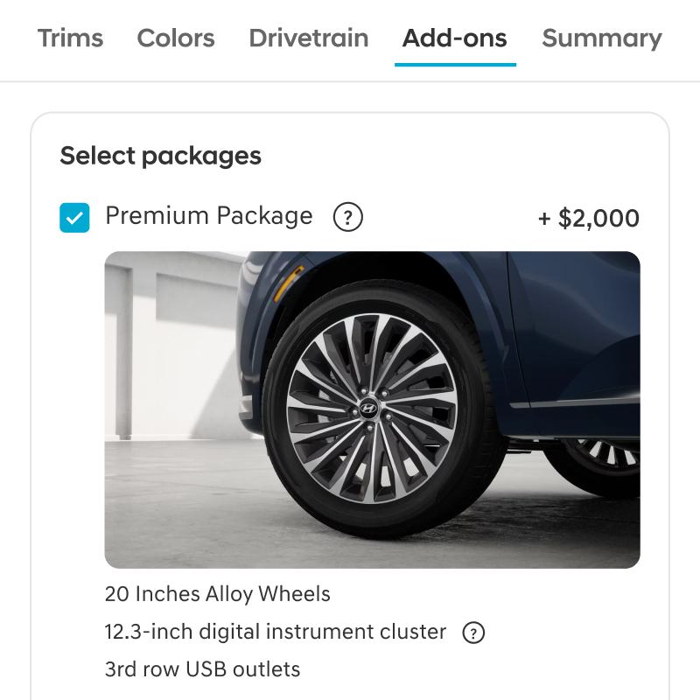This screenshot has height=700, width=700.
Task: Click the 12.3-inch digital instrument cluster text
Action: 276,632
